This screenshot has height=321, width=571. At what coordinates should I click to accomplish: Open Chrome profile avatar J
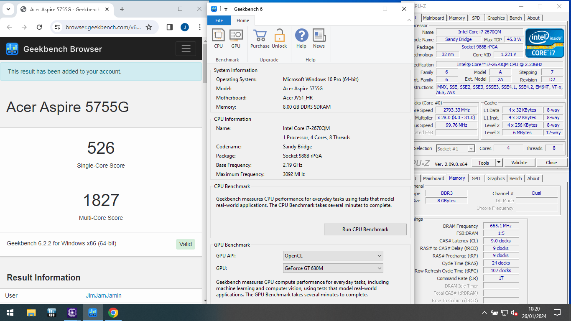[x=185, y=27]
